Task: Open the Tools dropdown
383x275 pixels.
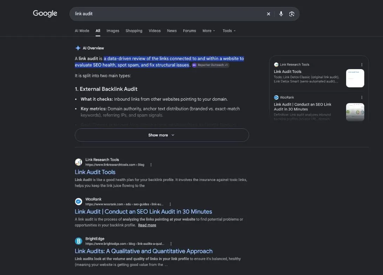Action: [229, 31]
